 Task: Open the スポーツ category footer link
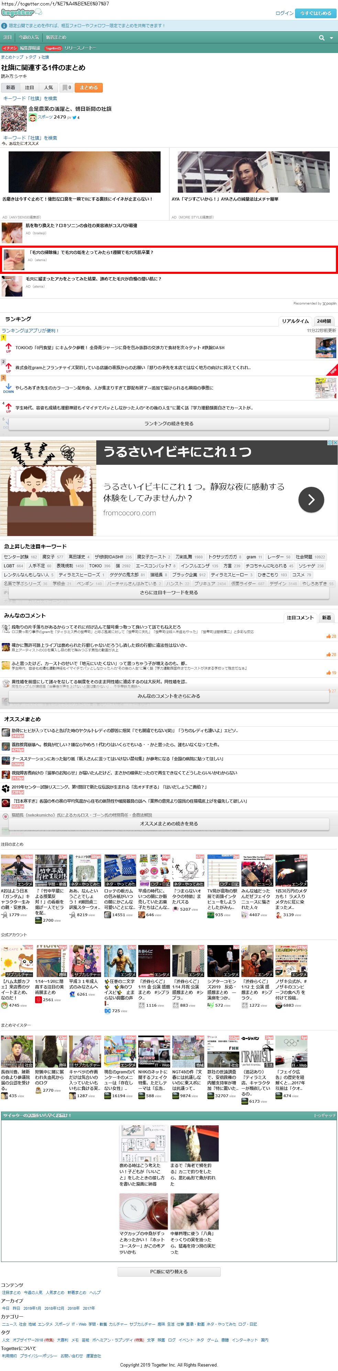pyautogui.click(x=62, y=1324)
